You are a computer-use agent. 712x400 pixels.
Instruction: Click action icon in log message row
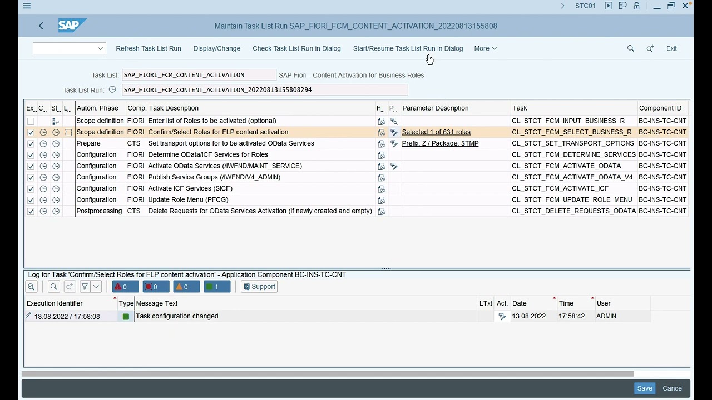click(502, 316)
